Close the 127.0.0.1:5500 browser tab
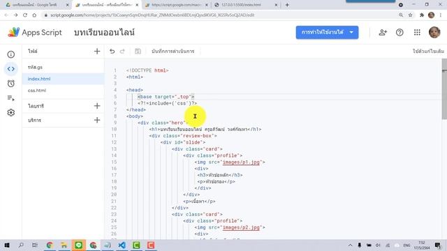447x251 pixels. pyautogui.click(x=276, y=5)
